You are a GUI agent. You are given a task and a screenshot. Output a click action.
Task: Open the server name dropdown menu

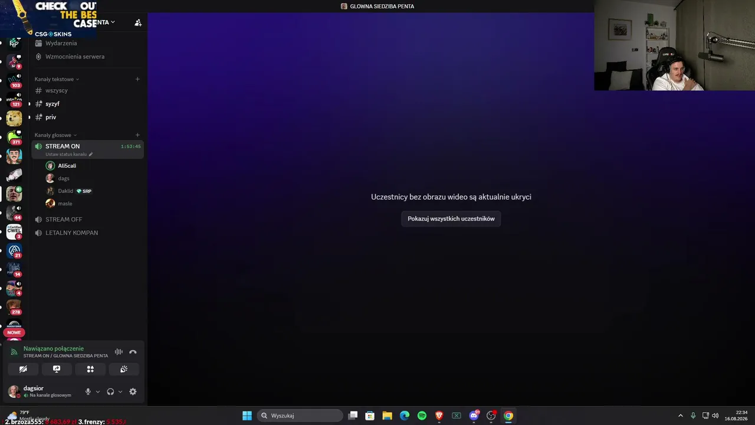tap(105, 22)
